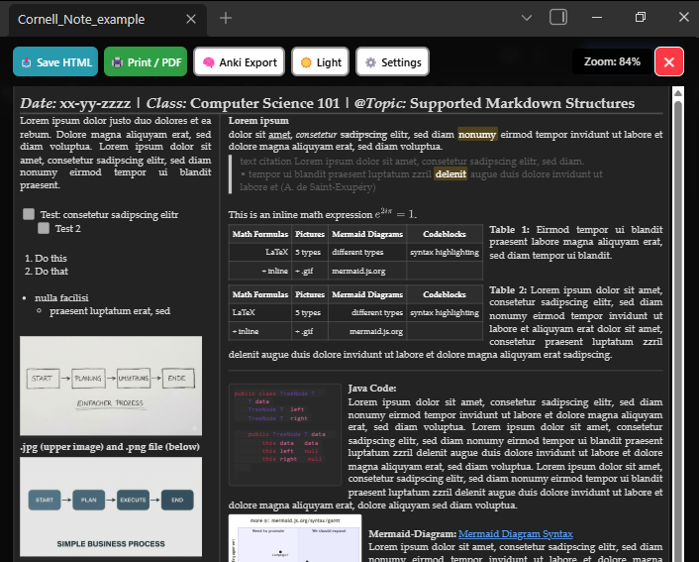This screenshot has width=699, height=562.
Task: Expand the tab list dropdown chevron
Action: [x=527, y=18]
